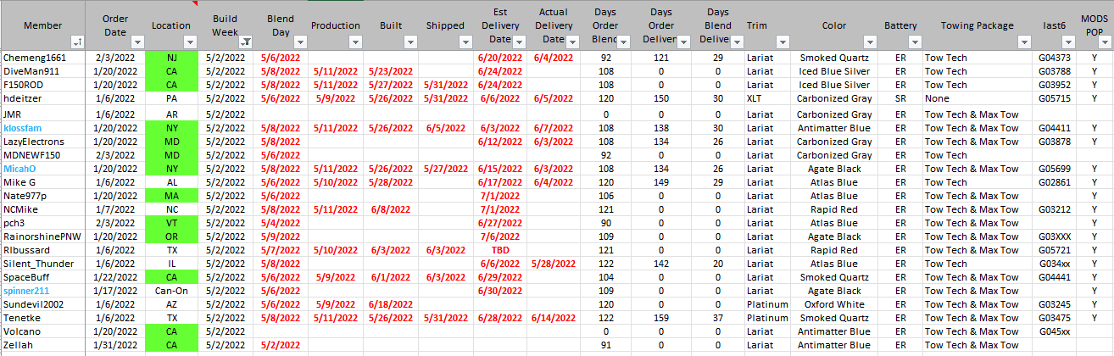
Task: Click the Can-On location cell
Action: pos(171,291)
